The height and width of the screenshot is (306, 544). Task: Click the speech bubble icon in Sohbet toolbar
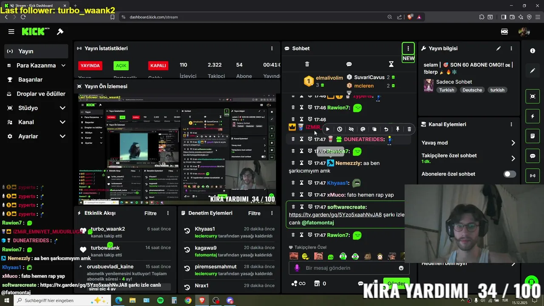[x=349, y=64]
